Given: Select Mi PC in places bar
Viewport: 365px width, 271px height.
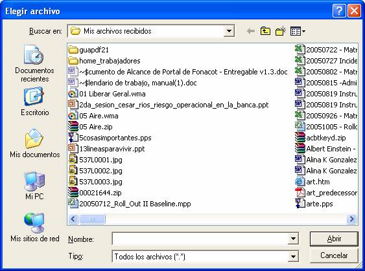Looking at the screenshot, I should click(x=34, y=186).
